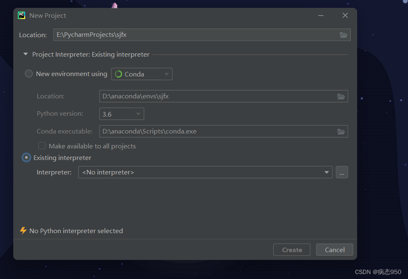408x279 pixels.
Task: Browse folder for Conda executable path
Action: [x=341, y=131]
